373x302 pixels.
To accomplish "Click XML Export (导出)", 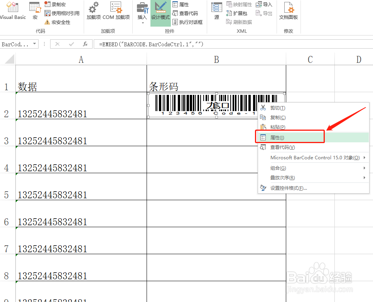I will coord(264,13).
